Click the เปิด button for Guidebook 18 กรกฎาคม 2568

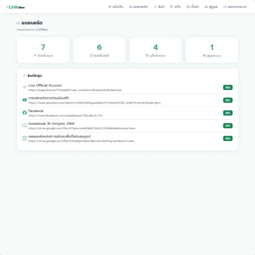228,126
